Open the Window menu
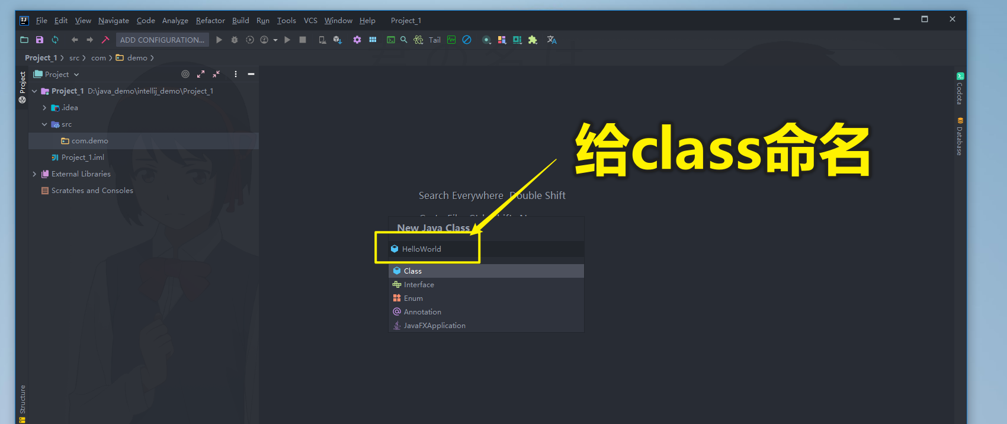1007x424 pixels. (338, 20)
